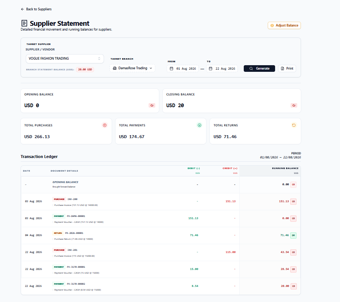
Task: Click the USD 20 closing balance value
Action: tap(175, 105)
